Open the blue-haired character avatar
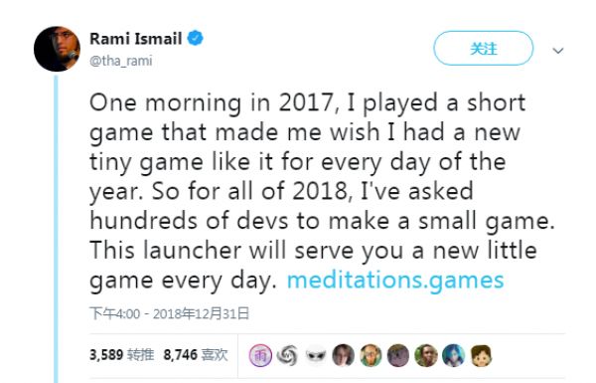Image resolution: width=596 pixels, height=383 pixels. (x=454, y=355)
